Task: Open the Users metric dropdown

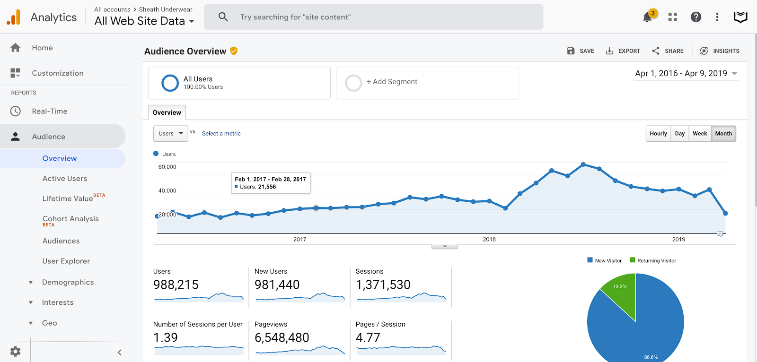Action: pos(171,134)
